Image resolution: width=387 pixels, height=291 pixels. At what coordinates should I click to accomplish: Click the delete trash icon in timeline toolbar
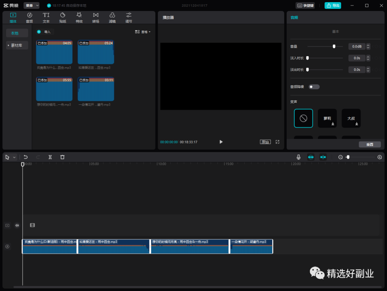pyautogui.click(x=62, y=157)
